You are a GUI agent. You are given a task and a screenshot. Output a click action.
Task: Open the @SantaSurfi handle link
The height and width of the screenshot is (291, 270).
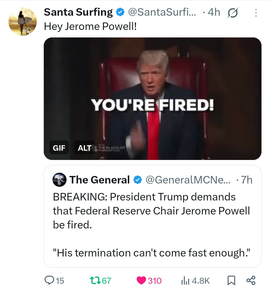tap(162, 12)
